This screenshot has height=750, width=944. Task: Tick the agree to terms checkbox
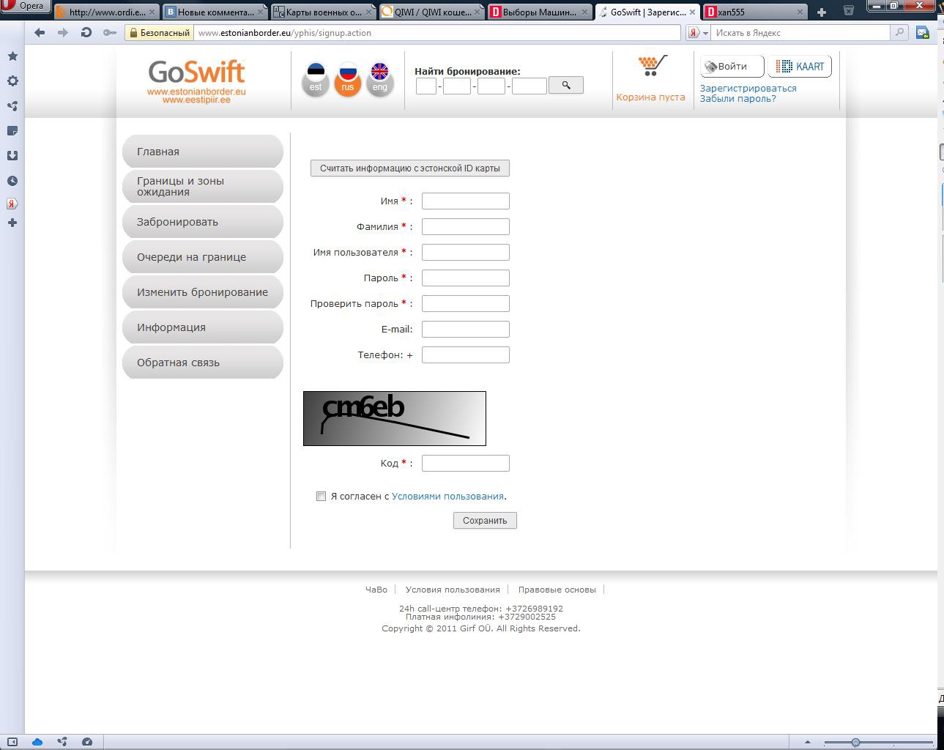321,496
